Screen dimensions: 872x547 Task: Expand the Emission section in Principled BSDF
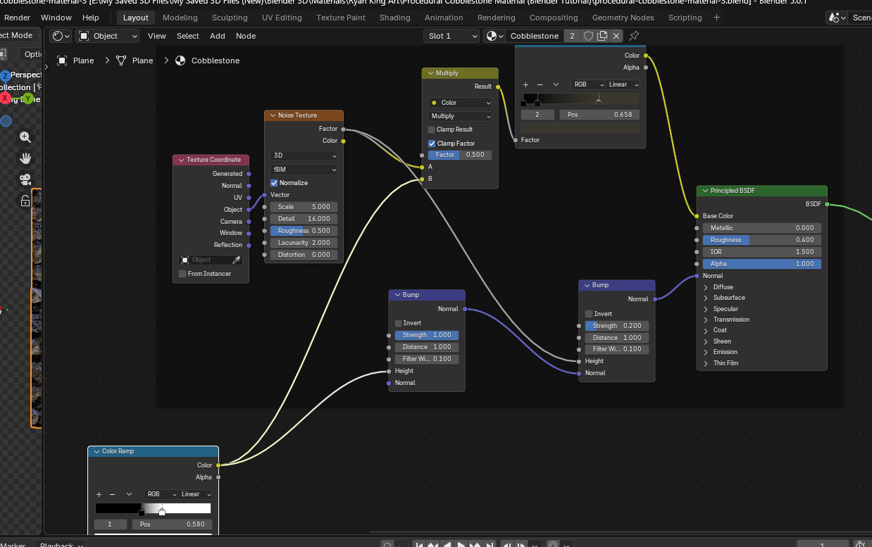[706, 352]
